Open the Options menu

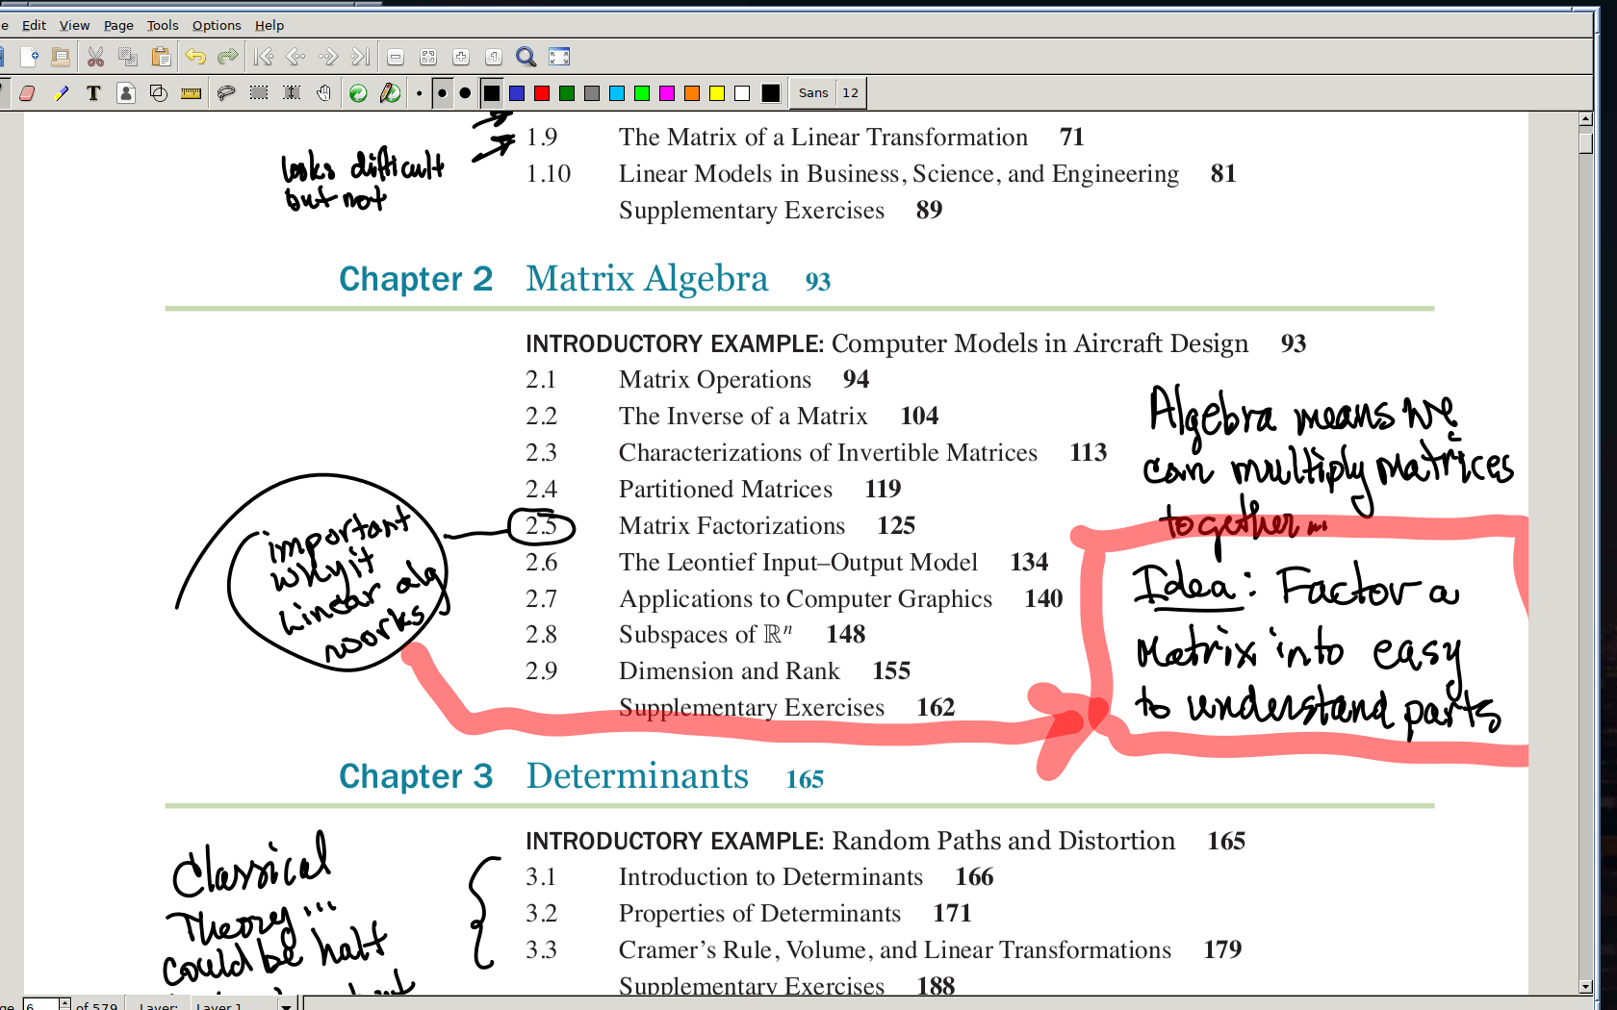217,25
